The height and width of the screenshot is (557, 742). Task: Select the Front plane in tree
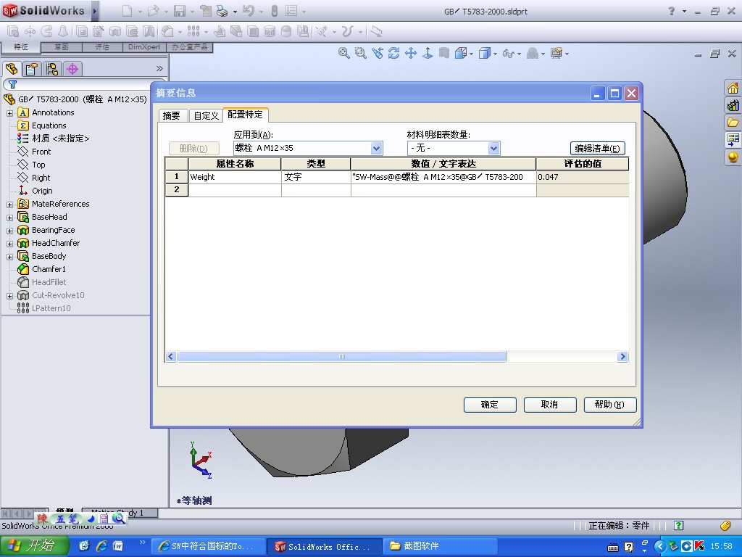pos(41,152)
